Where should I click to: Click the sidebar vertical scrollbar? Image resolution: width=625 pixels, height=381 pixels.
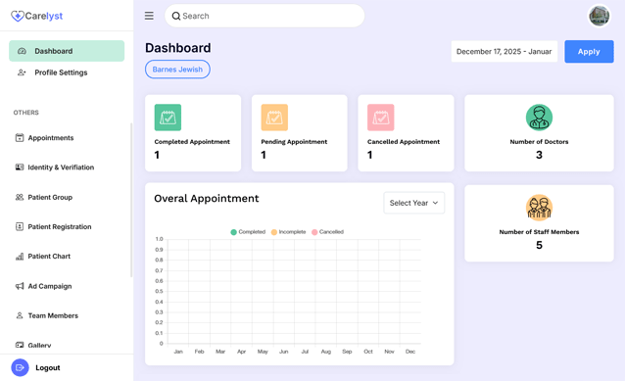tap(131, 200)
